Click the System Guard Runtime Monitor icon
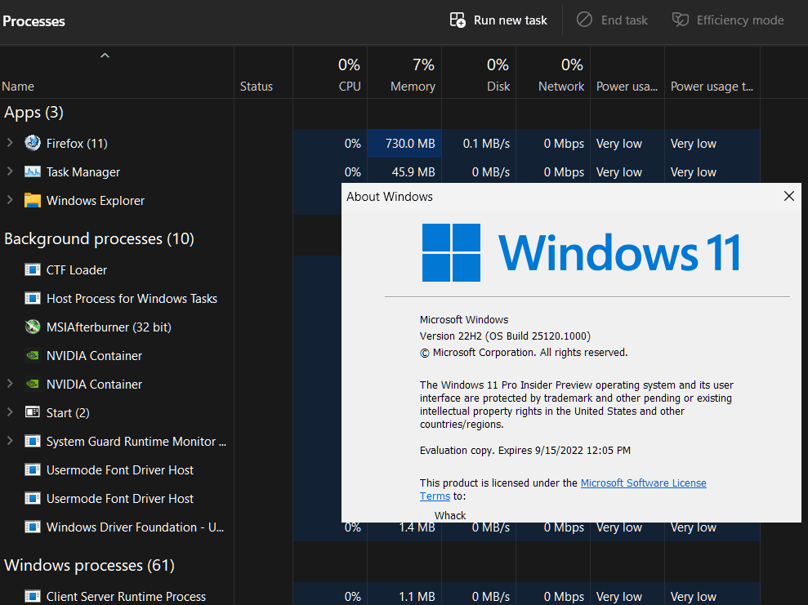Screen dimensions: 808x605 click(x=33, y=441)
